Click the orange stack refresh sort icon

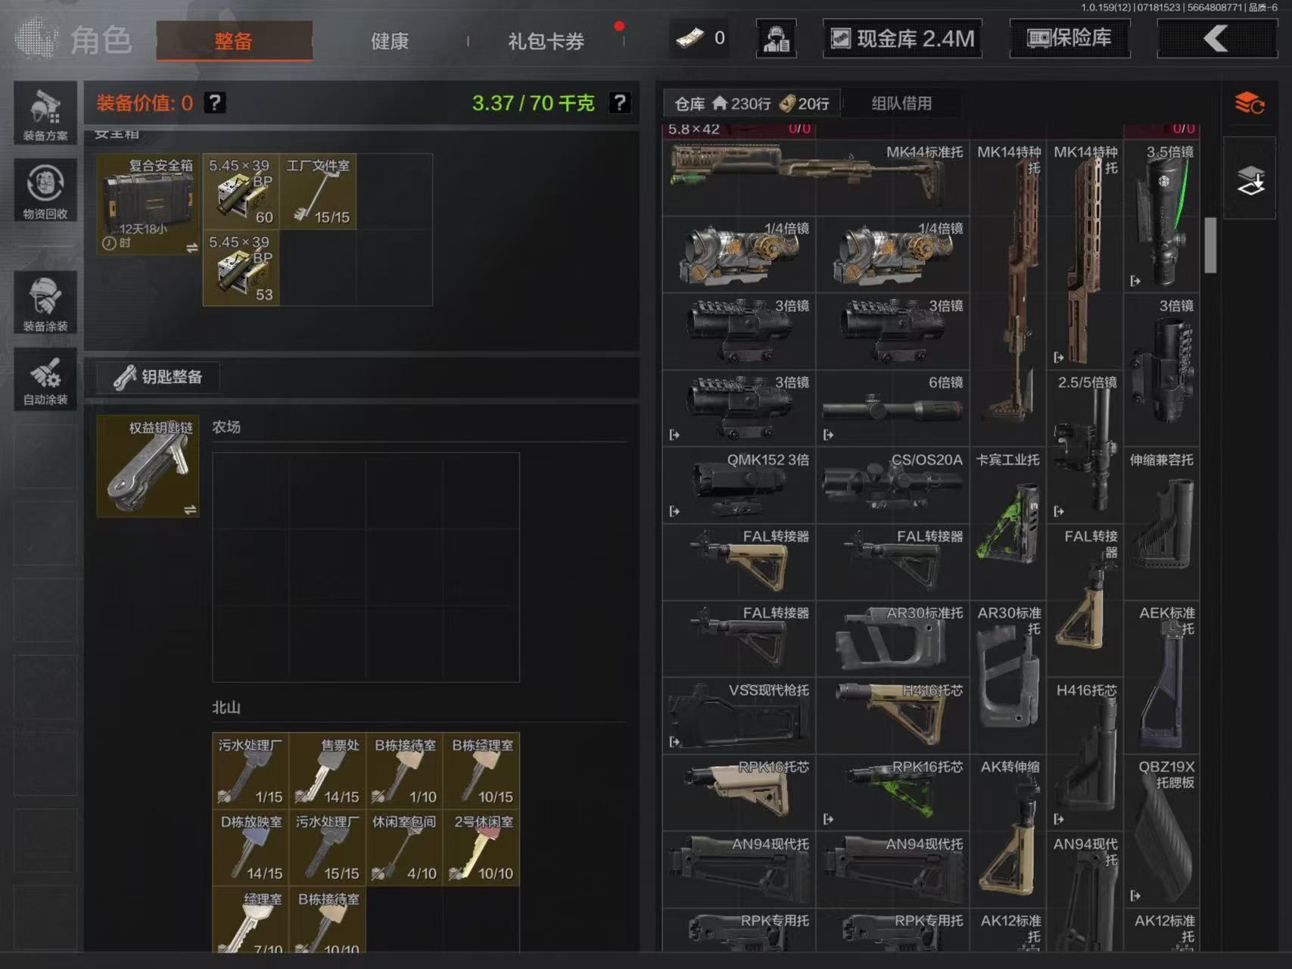click(1249, 103)
